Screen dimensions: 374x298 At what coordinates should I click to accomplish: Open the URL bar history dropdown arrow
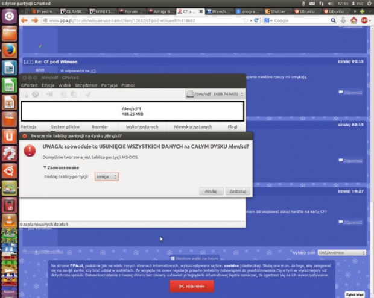[251, 20]
